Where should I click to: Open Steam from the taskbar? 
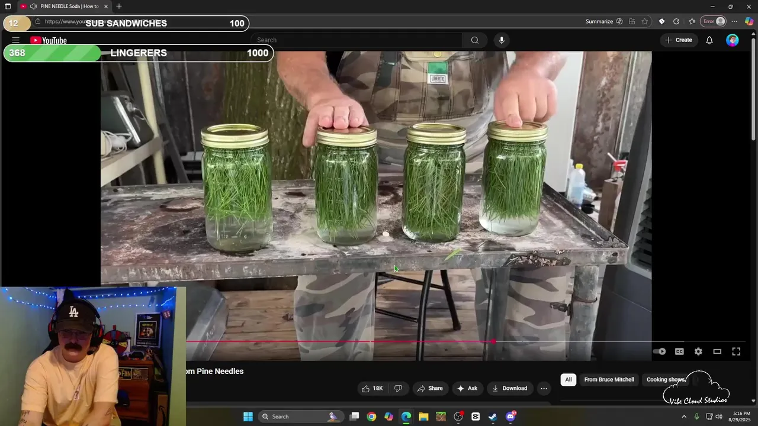pos(493,417)
